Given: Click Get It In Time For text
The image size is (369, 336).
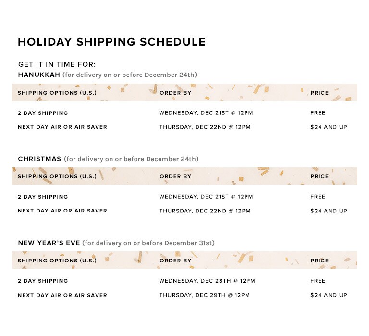Looking at the screenshot, I should (57, 64).
